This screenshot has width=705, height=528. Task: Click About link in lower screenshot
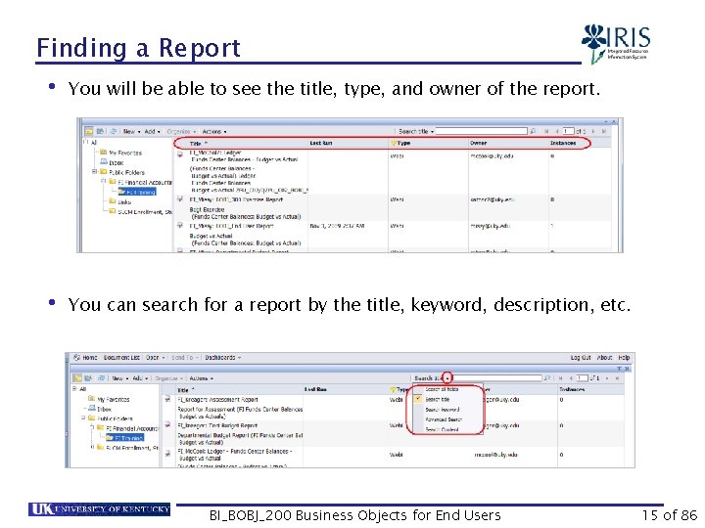605,358
